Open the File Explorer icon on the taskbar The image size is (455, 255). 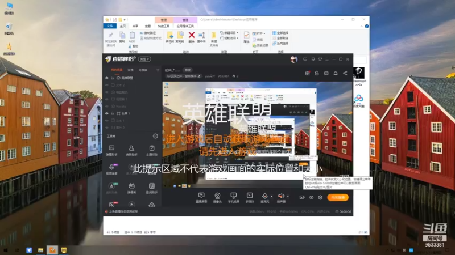(40, 250)
